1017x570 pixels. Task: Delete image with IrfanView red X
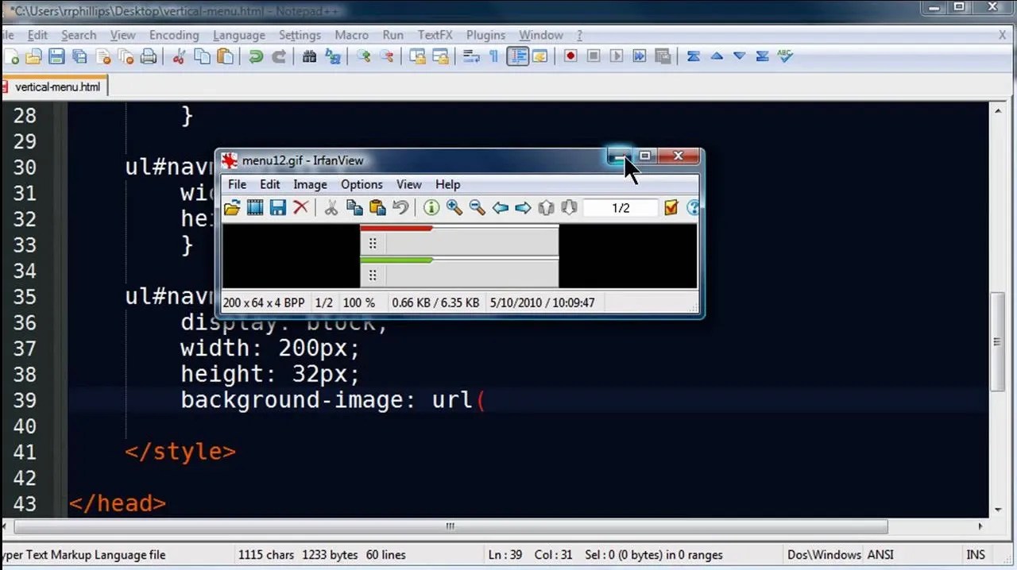click(x=300, y=208)
